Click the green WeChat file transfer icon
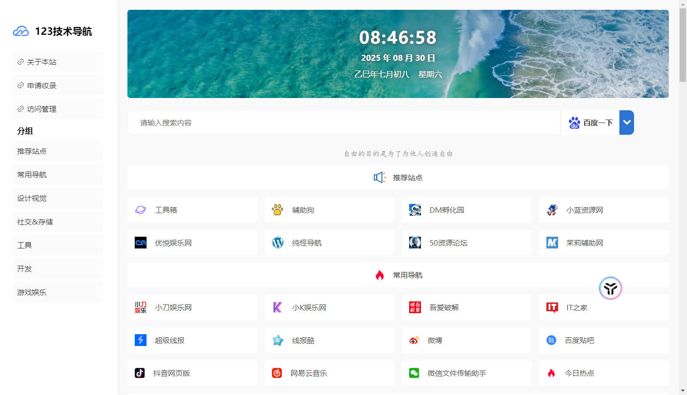The height and width of the screenshot is (395, 687). point(414,373)
